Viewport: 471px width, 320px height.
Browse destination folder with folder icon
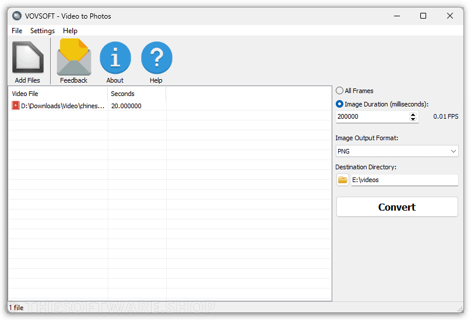coord(342,180)
